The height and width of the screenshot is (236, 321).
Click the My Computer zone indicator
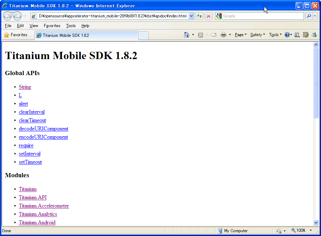(x=233, y=231)
